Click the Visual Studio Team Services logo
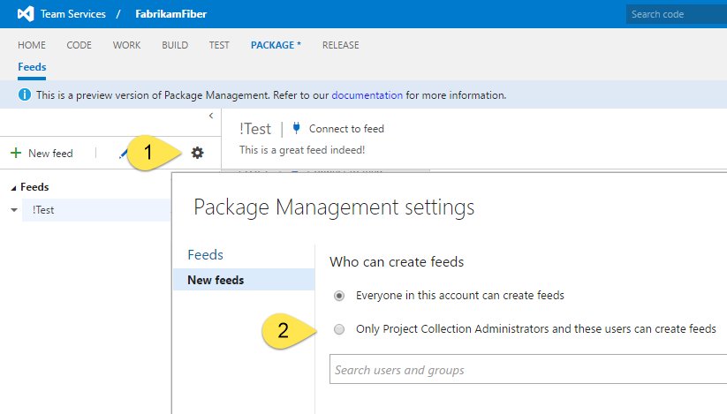This screenshot has width=727, height=414. coord(27,14)
